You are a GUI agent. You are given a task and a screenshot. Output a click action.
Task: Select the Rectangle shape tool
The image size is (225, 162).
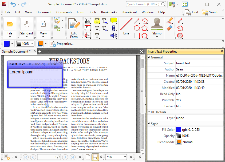[137, 35]
